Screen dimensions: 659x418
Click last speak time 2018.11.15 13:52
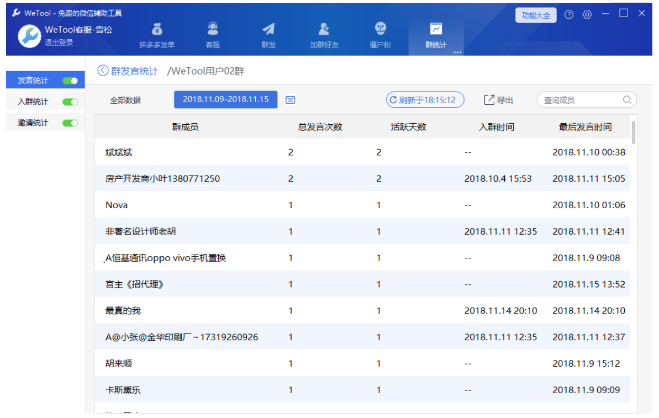click(x=588, y=284)
